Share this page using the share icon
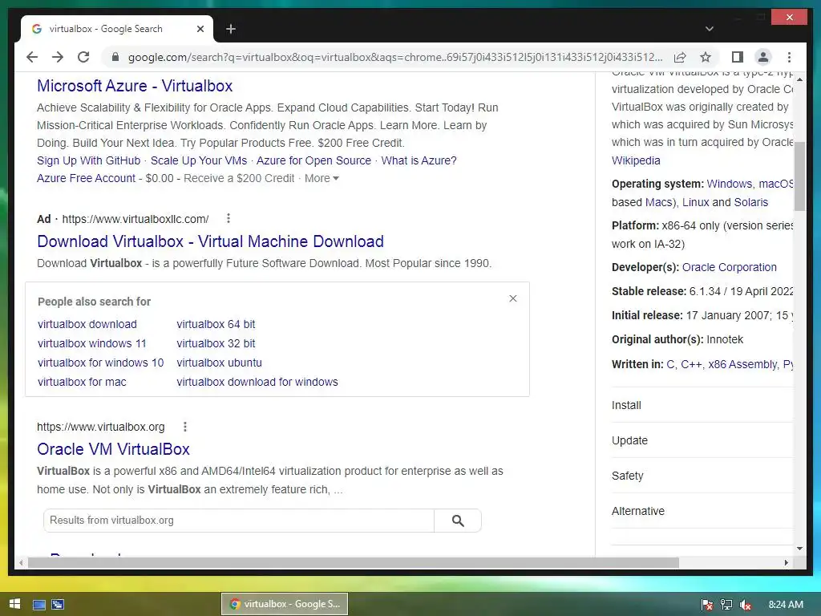The image size is (821, 616). 680,57
